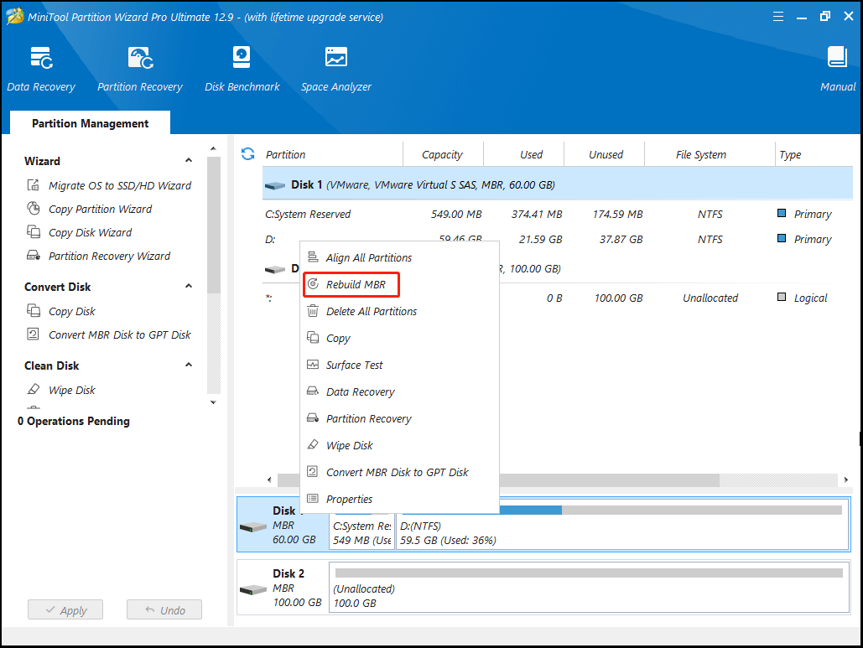Screen dimensions: 863x648
Task: Start the Space Analyzer tool
Action: [335, 57]
